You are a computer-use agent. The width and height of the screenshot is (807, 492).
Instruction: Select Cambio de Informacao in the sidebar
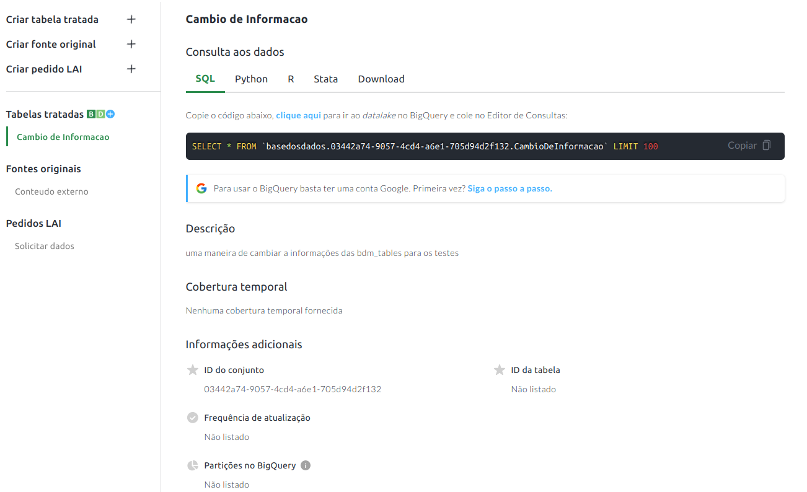point(63,137)
